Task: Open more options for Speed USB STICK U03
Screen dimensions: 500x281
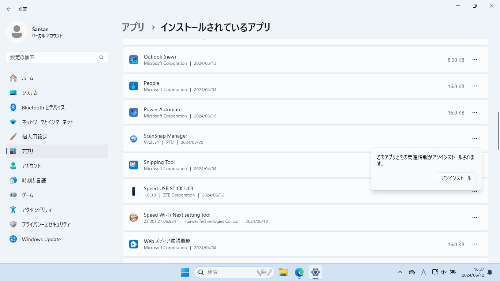Action: coord(475,191)
